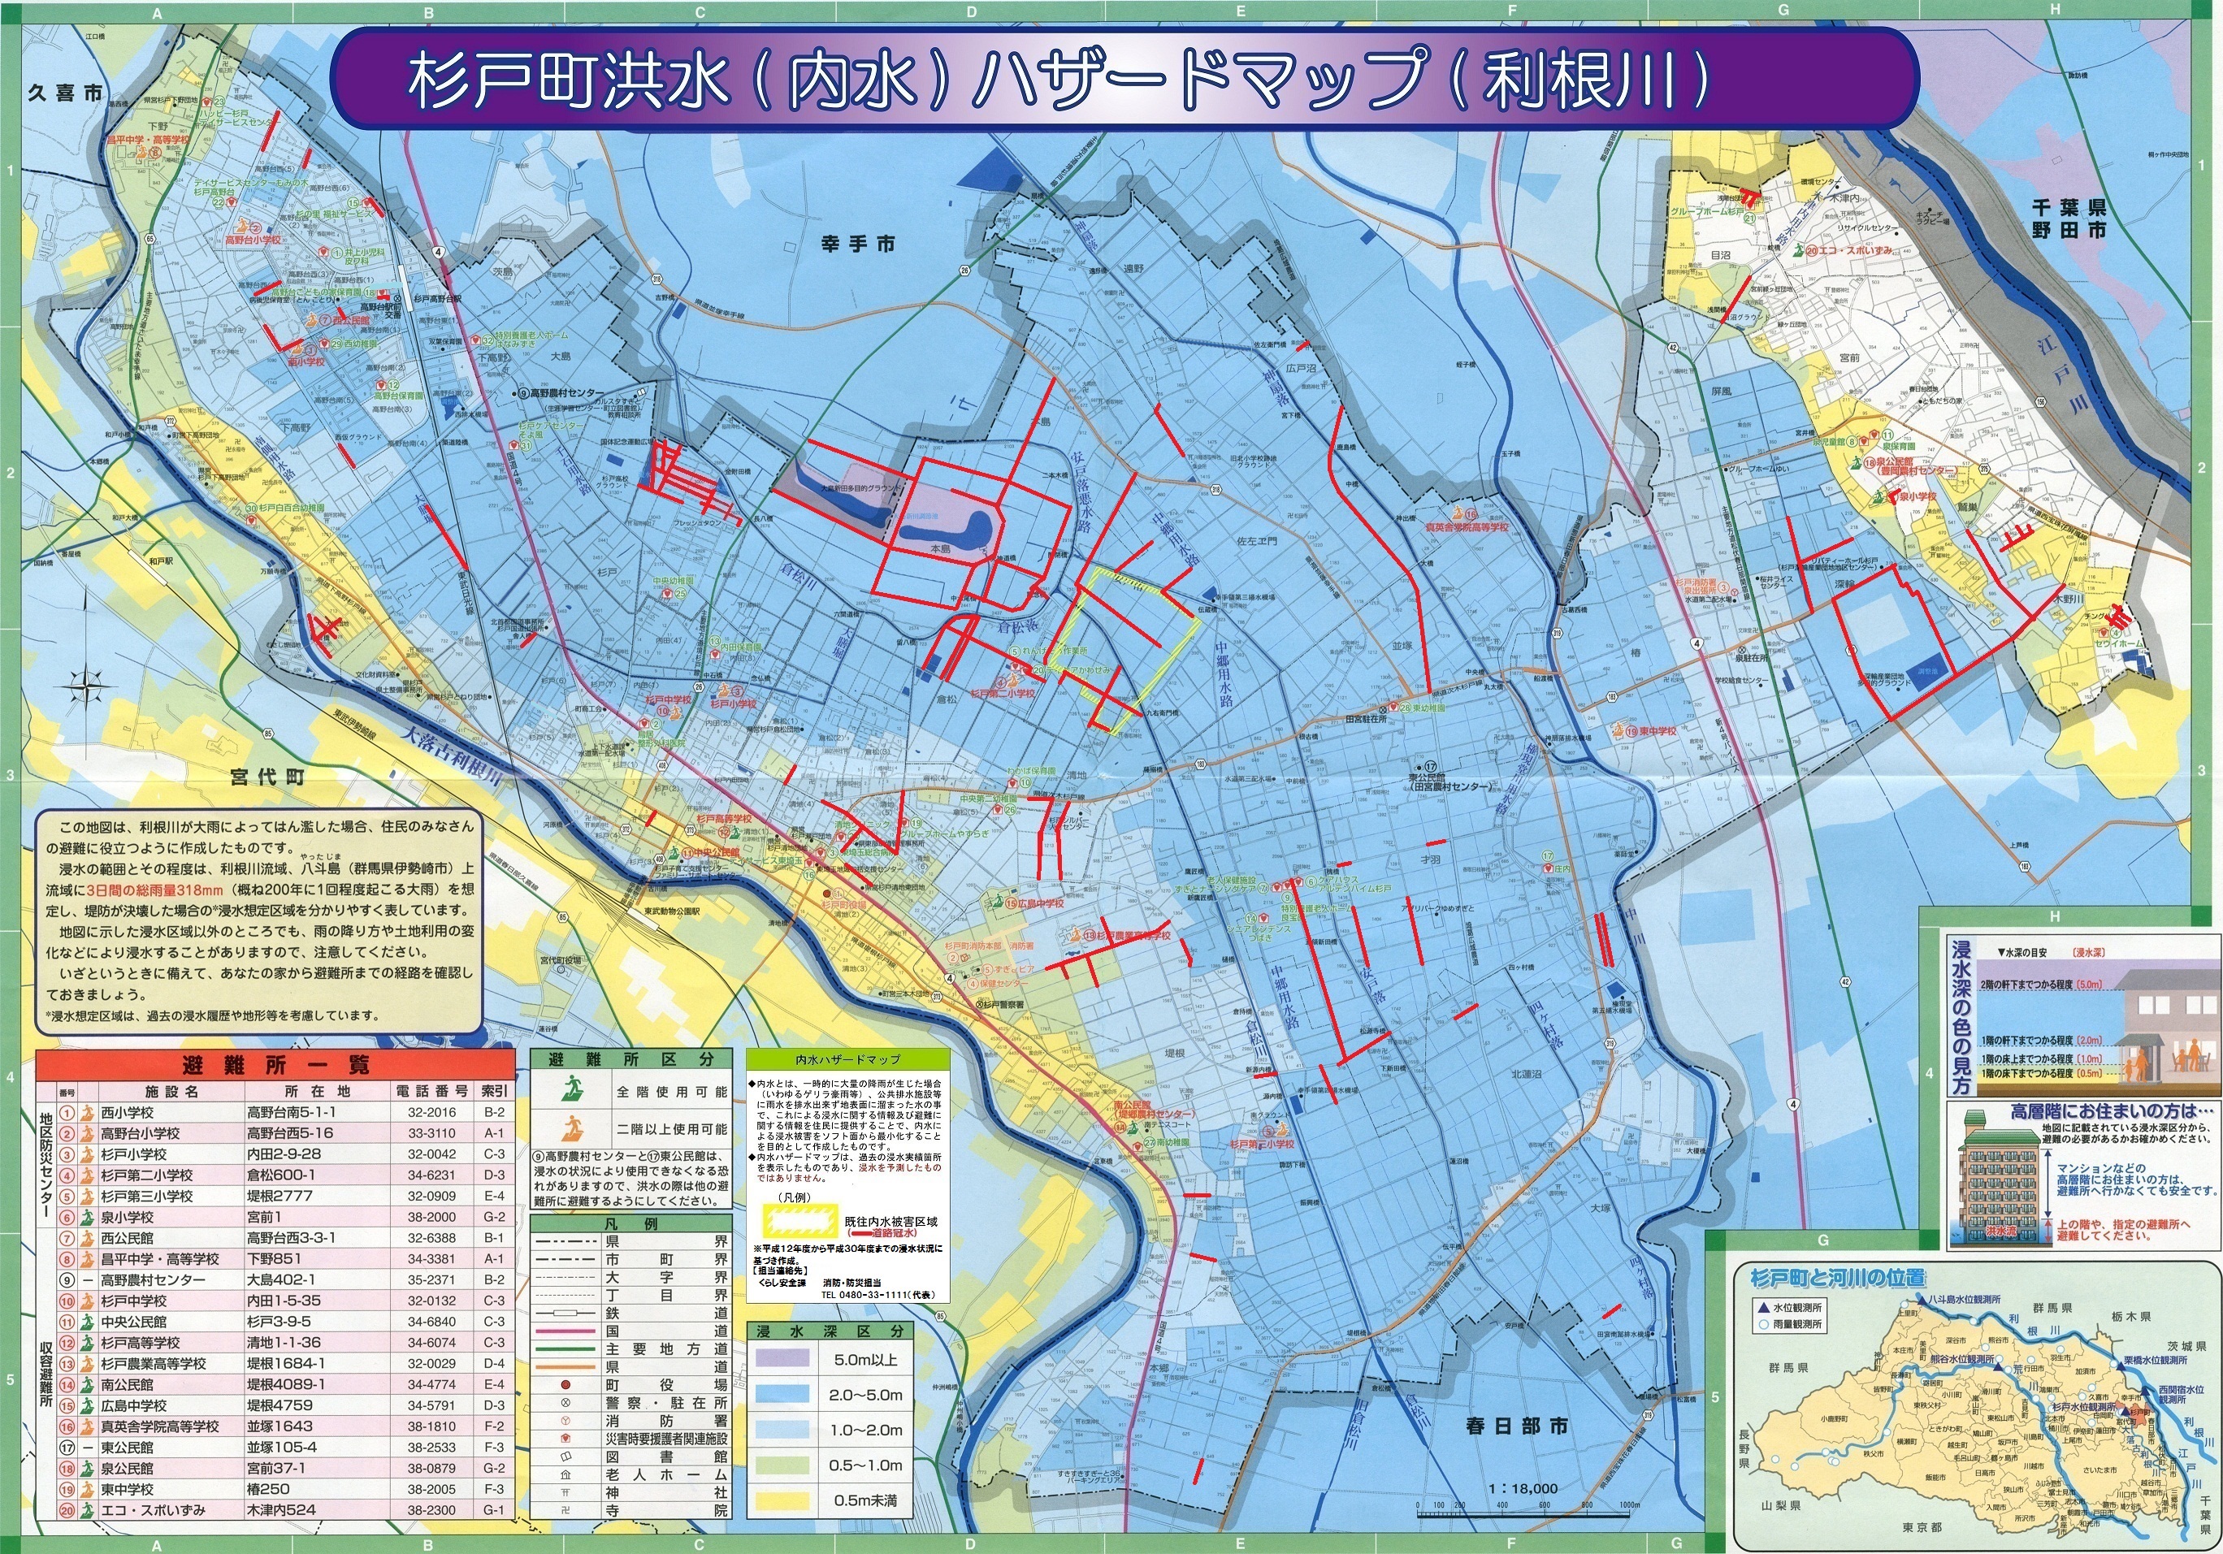Click the 図書館 book symbol in the legend
Image resolution: width=2223 pixels, height=1554 pixels.
pyautogui.click(x=565, y=1457)
